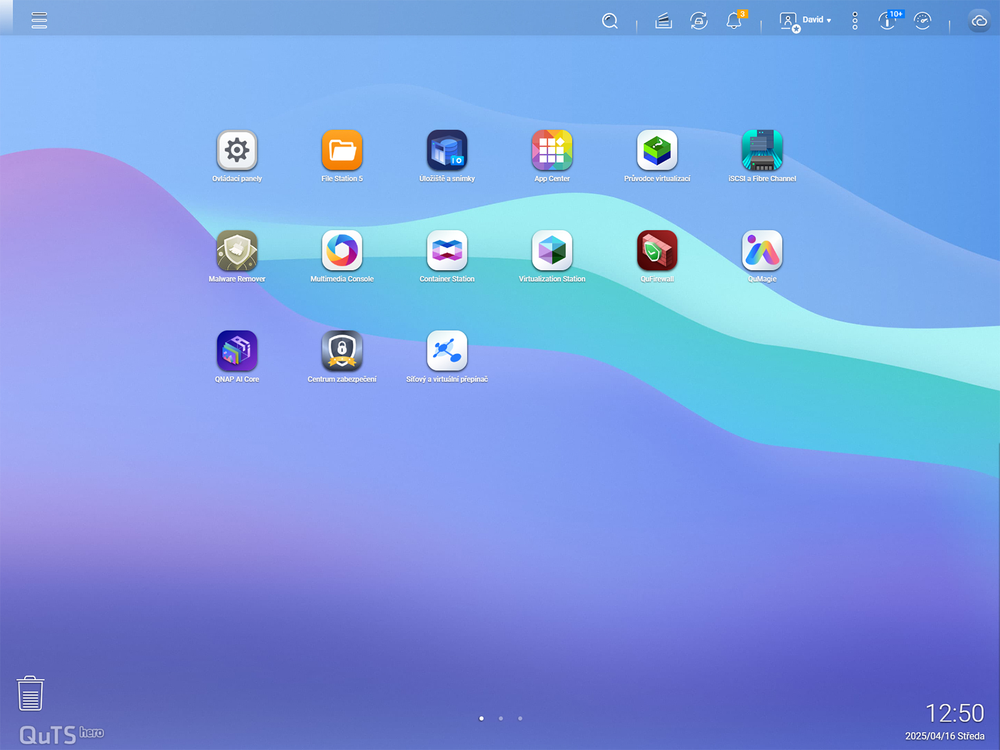Switch to third desktop page dot
Screen dimensions: 1000x750
[520, 718]
